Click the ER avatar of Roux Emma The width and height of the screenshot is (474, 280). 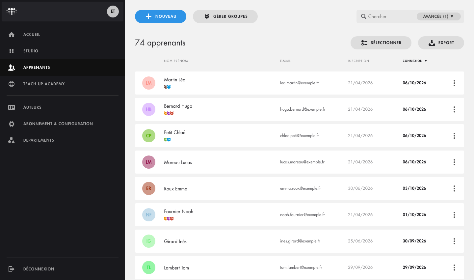coord(149,188)
